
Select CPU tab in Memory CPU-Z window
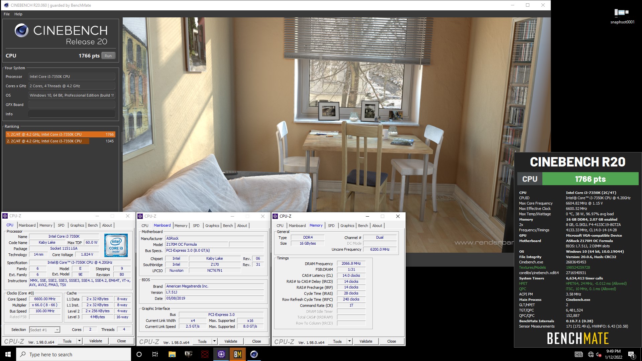280,226
